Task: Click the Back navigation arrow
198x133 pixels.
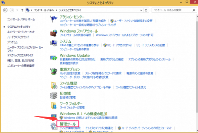Action: [x=5, y=10]
